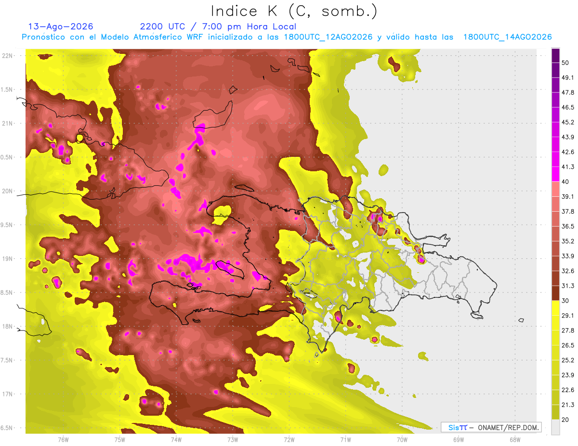Click the colorbar value label 33.9

click(568, 256)
